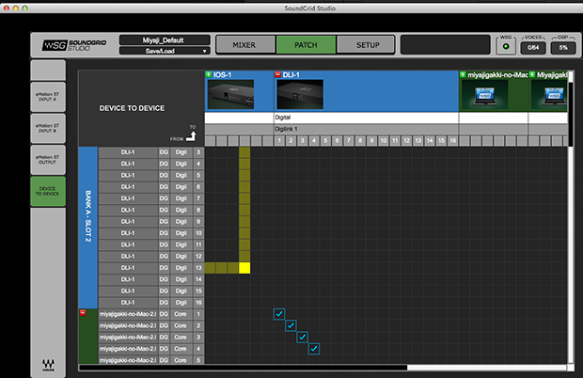
Task: Select Digilink 1 destination channel 12 header
Action: (x=406, y=140)
